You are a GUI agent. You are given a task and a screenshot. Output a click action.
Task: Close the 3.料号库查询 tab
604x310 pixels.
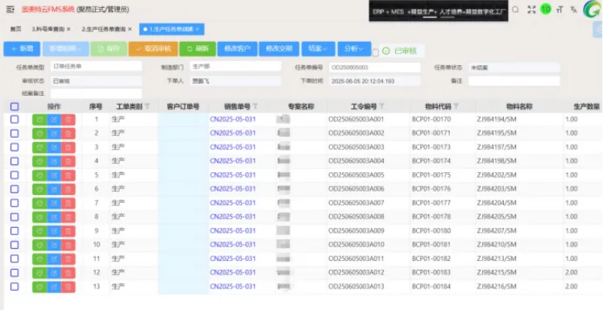click(69, 29)
